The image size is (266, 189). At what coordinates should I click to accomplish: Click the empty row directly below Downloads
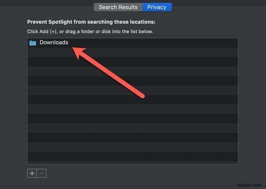[x=132, y=52]
